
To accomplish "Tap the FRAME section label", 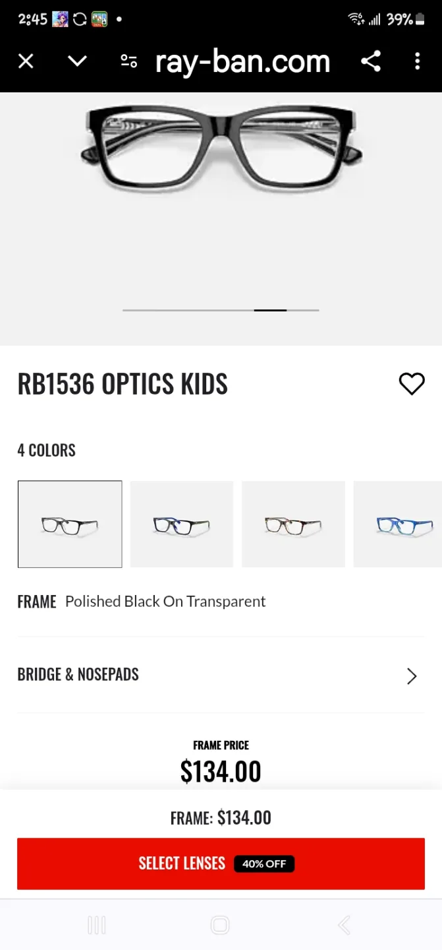I will click(37, 601).
